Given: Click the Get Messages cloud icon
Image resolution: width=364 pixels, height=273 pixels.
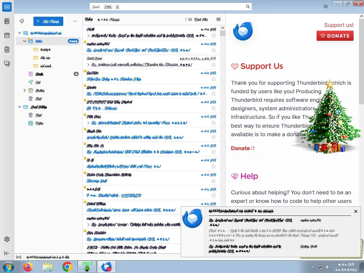Looking at the screenshot, I should point(22,21).
